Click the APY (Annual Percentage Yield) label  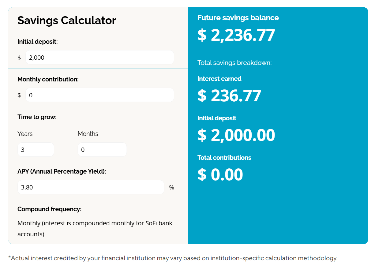point(62,171)
